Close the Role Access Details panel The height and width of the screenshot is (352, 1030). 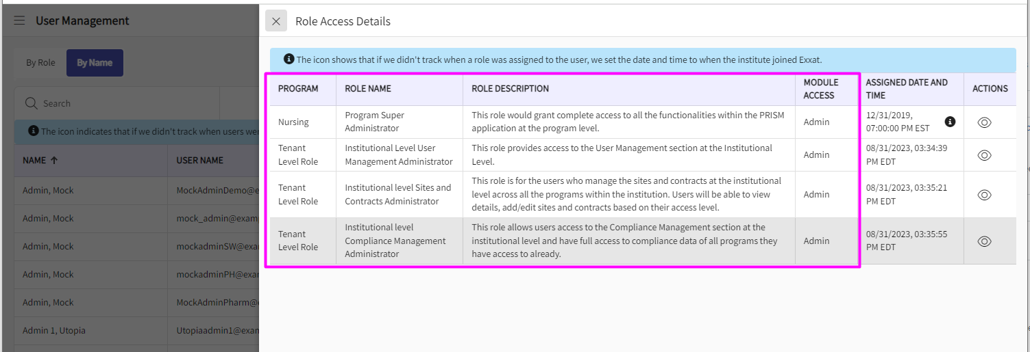[x=276, y=21]
